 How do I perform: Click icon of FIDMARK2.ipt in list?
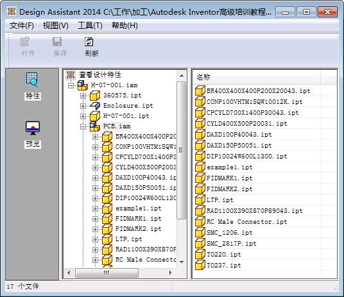(200, 189)
